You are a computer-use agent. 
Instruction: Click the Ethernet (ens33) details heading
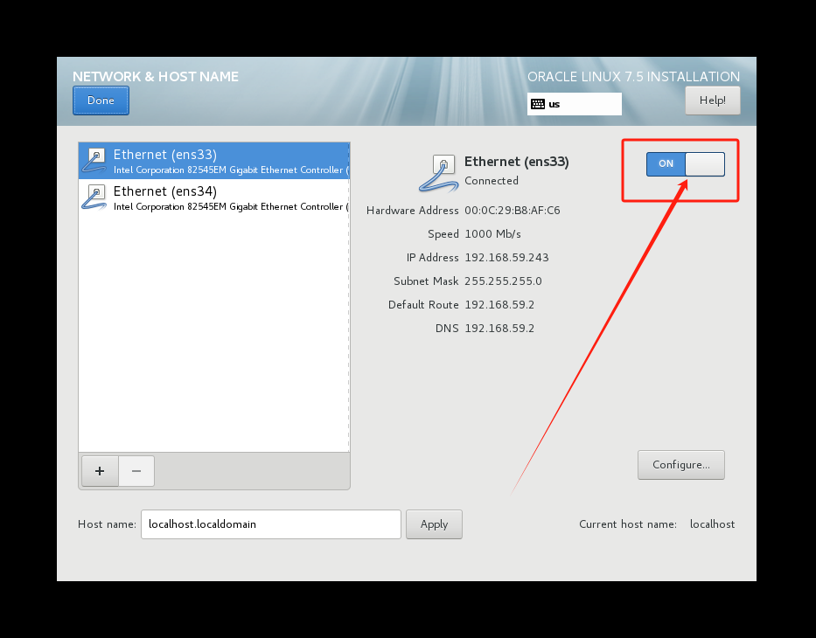coord(516,162)
